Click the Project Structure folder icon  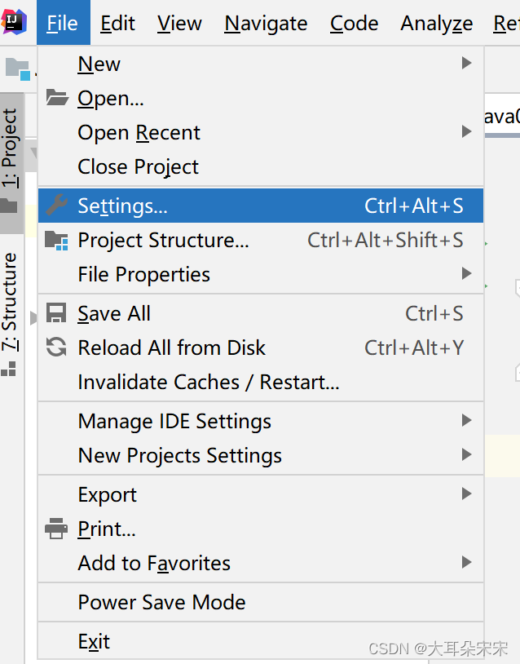coord(56,240)
